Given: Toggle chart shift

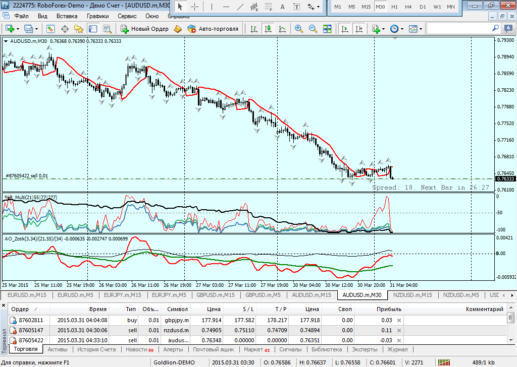Looking at the screenshot, I should [x=359, y=29].
